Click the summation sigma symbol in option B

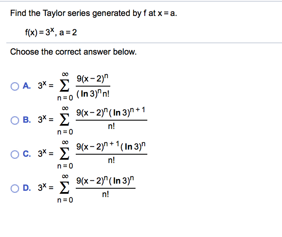tap(64, 120)
